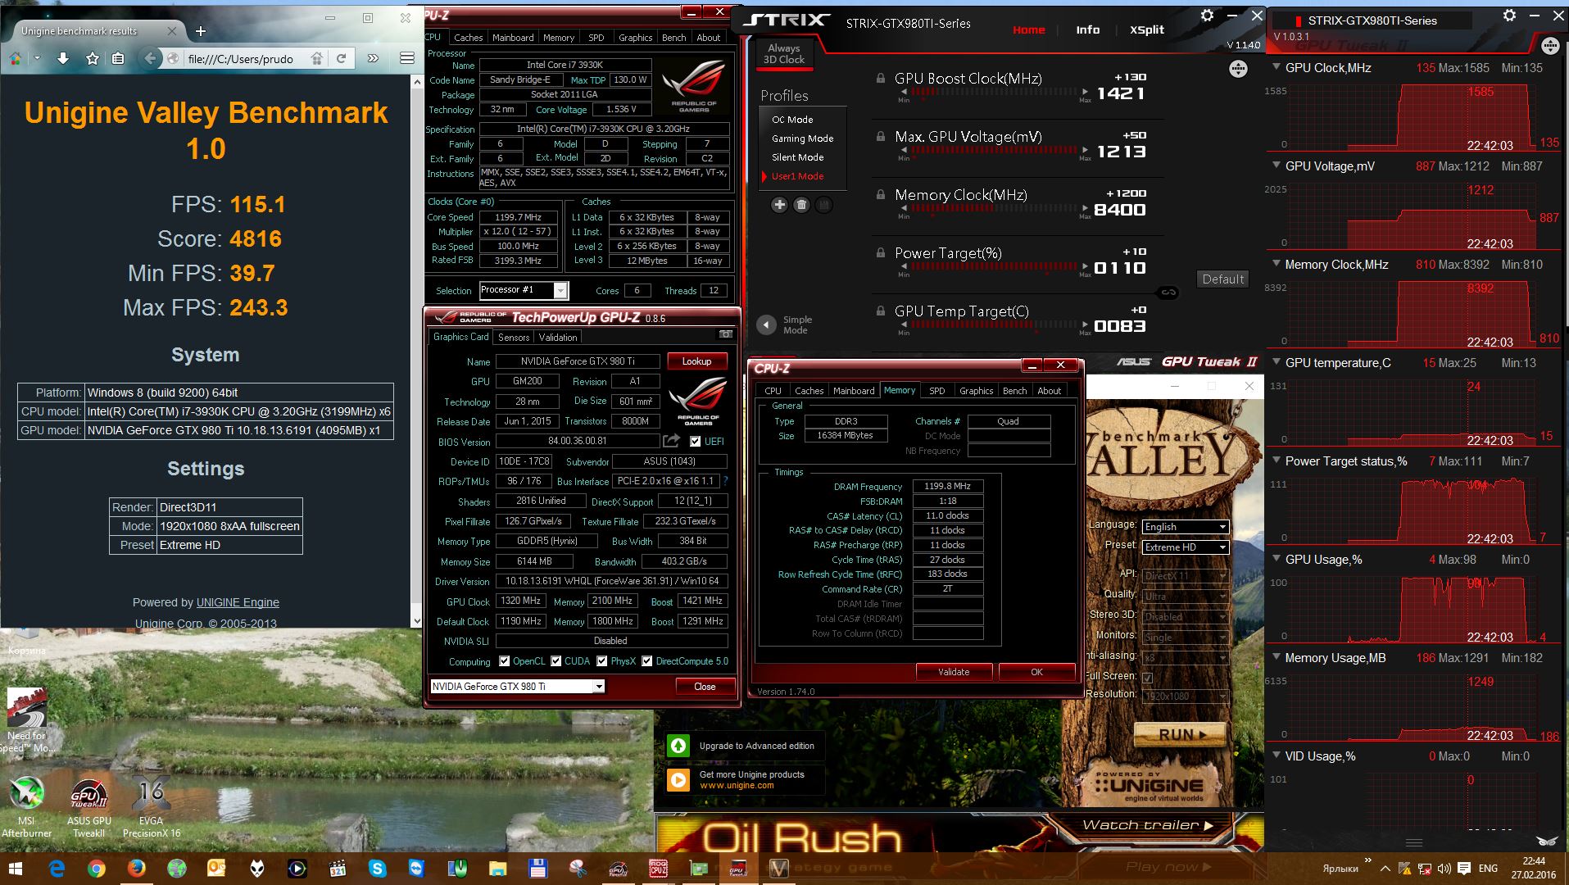
Task: Open browser hamburger menu
Action: pos(406,58)
